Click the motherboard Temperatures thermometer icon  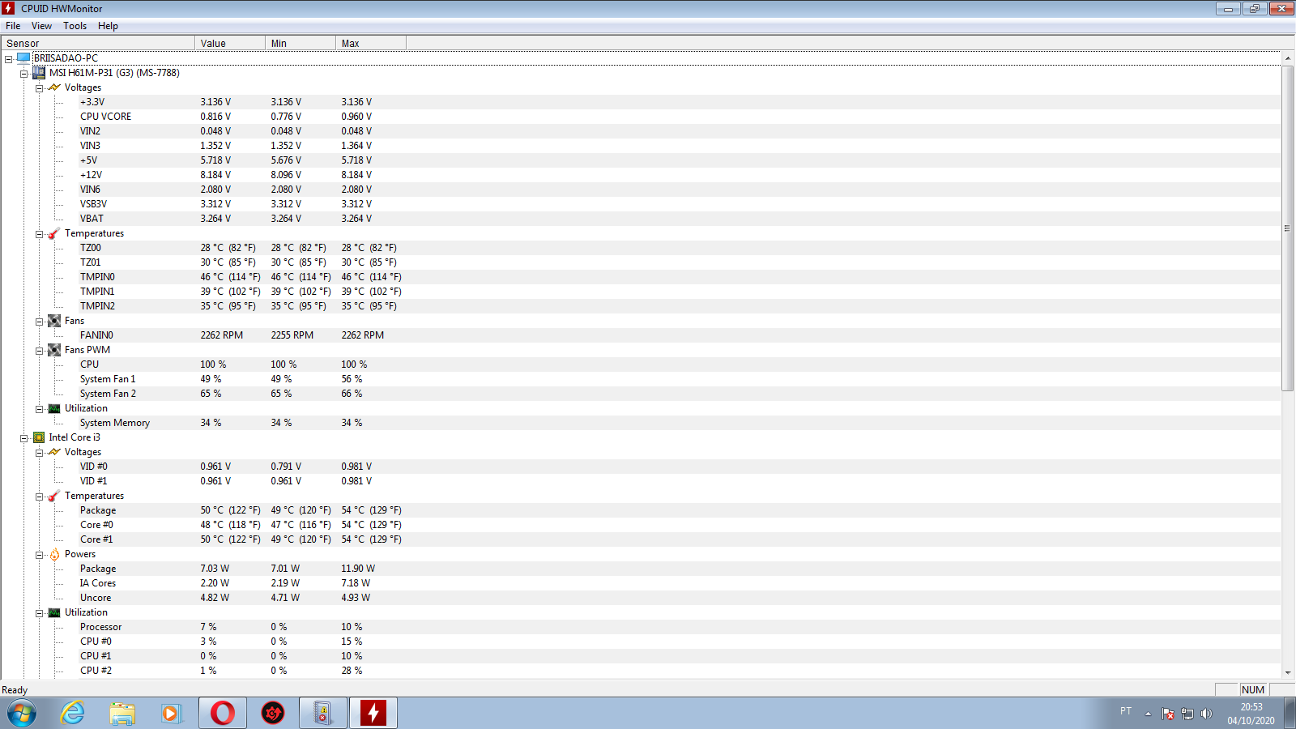(x=54, y=233)
